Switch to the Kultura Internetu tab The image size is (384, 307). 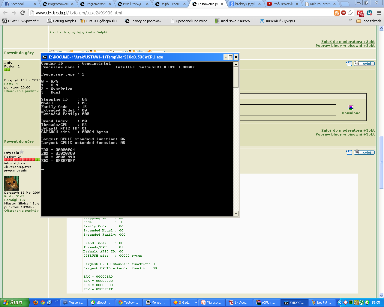(x=320, y=4)
